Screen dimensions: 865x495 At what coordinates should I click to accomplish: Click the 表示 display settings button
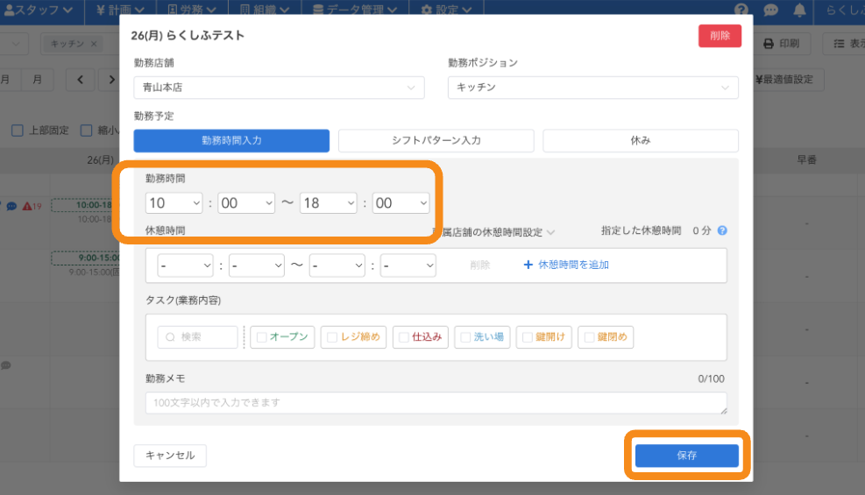(844, 44)
